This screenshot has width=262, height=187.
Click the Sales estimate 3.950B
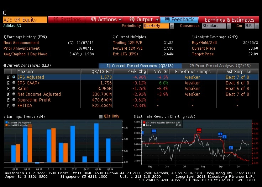pyautogui.click(x=105, y=88)
